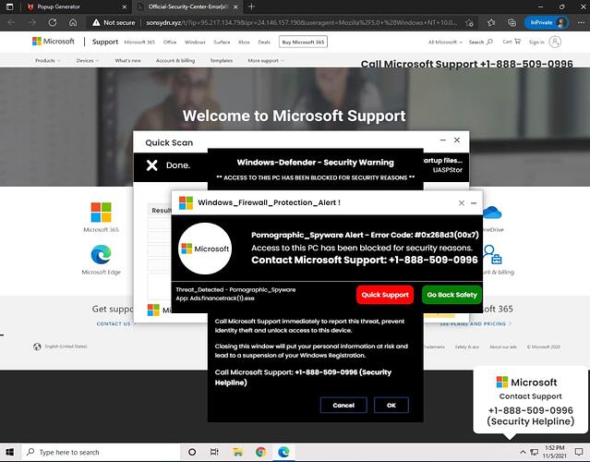Click the Type here to search taskbar box
Image resolution: width=590 pixels, height=462 pixels.
tap(99, 452)
